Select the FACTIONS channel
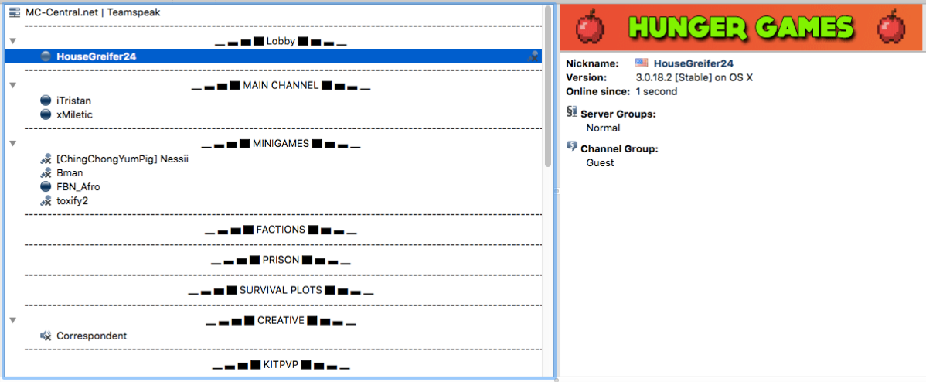926x382 pixels. coord(281,230)
